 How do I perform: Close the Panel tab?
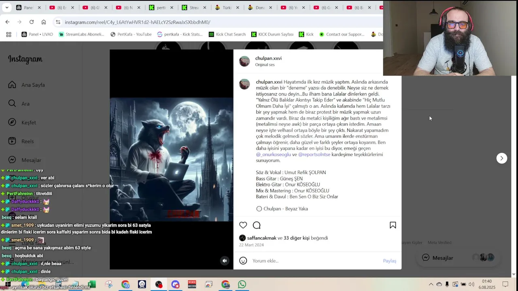pos(39,7)
